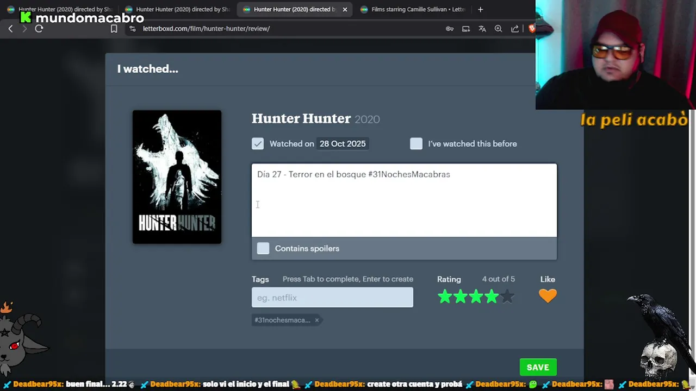Set rating to five stars
Viewport: 696px width, 391px height.
[x=507, y=297]
